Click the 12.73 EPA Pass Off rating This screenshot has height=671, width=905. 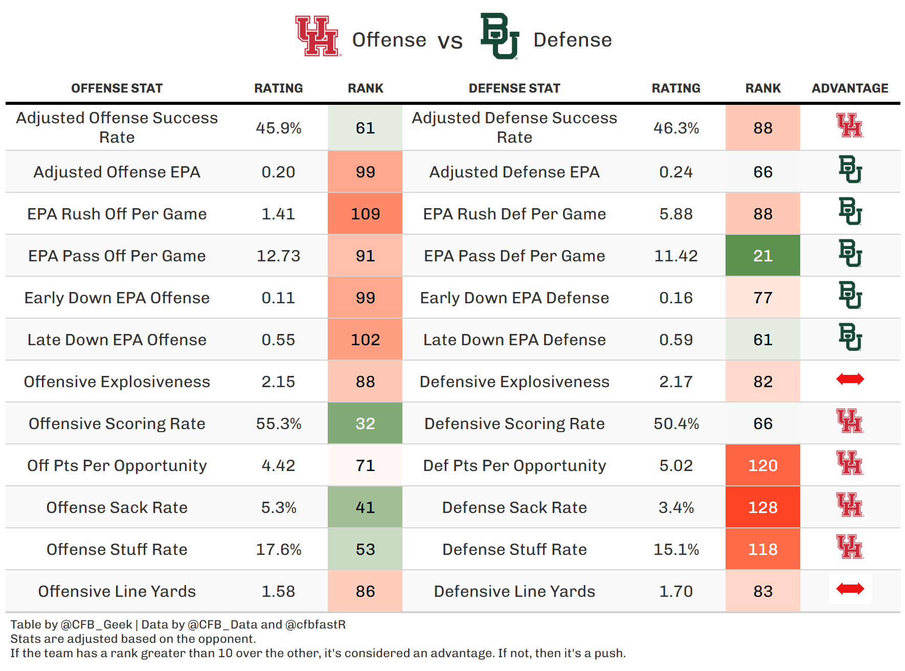point(278,256)
